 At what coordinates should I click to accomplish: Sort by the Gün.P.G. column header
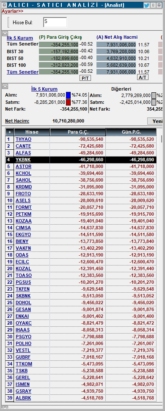(131, 132)
